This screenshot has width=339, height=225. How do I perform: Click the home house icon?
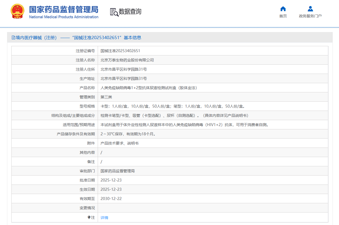pos(283,9)
